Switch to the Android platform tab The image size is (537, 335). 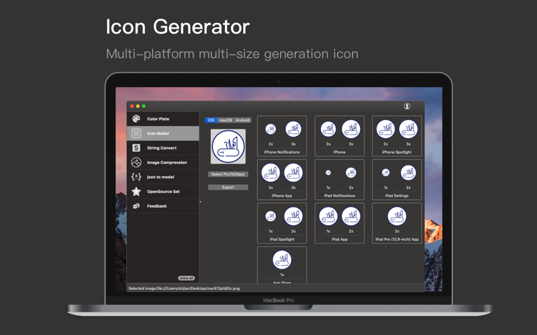[x=242, y=120]
